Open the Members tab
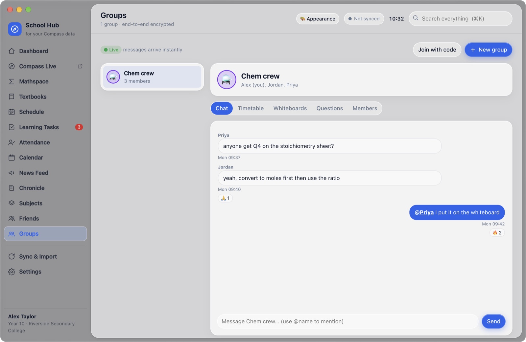The height and width of the screenshot is (342, 526). click(365, 108)
